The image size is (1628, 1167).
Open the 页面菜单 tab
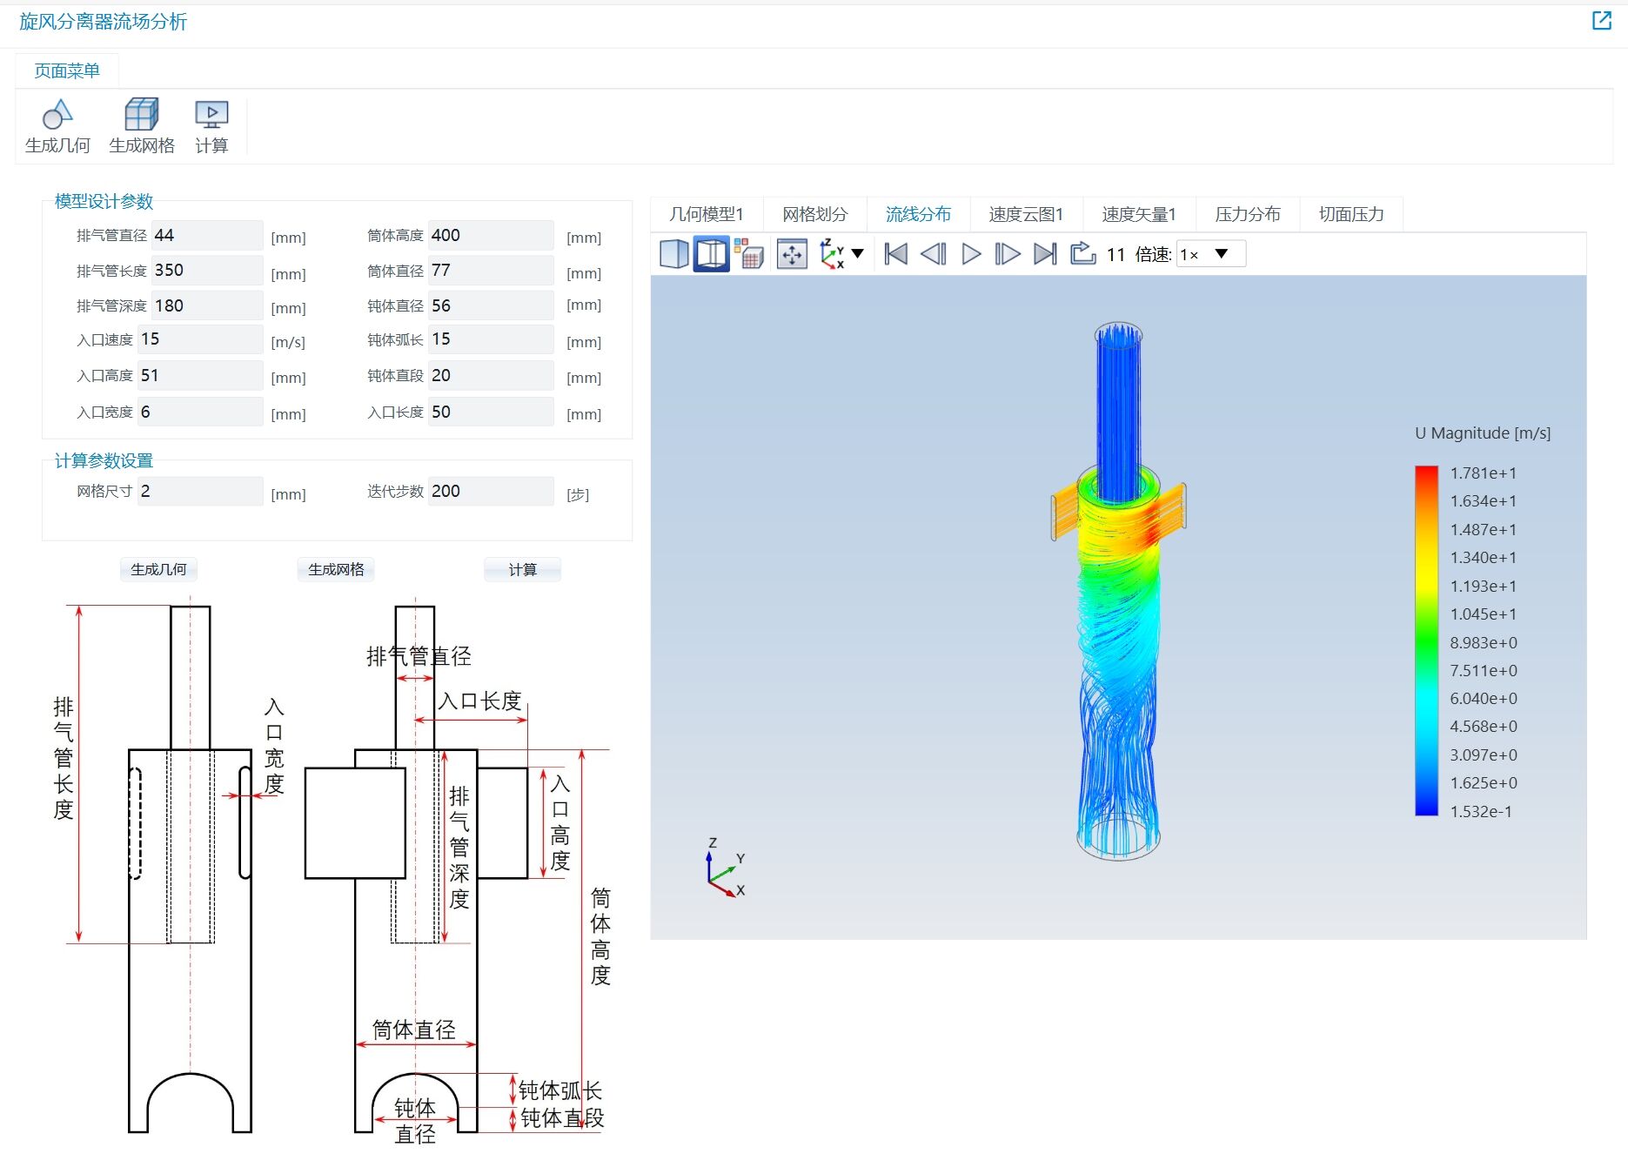pos(67,70)
